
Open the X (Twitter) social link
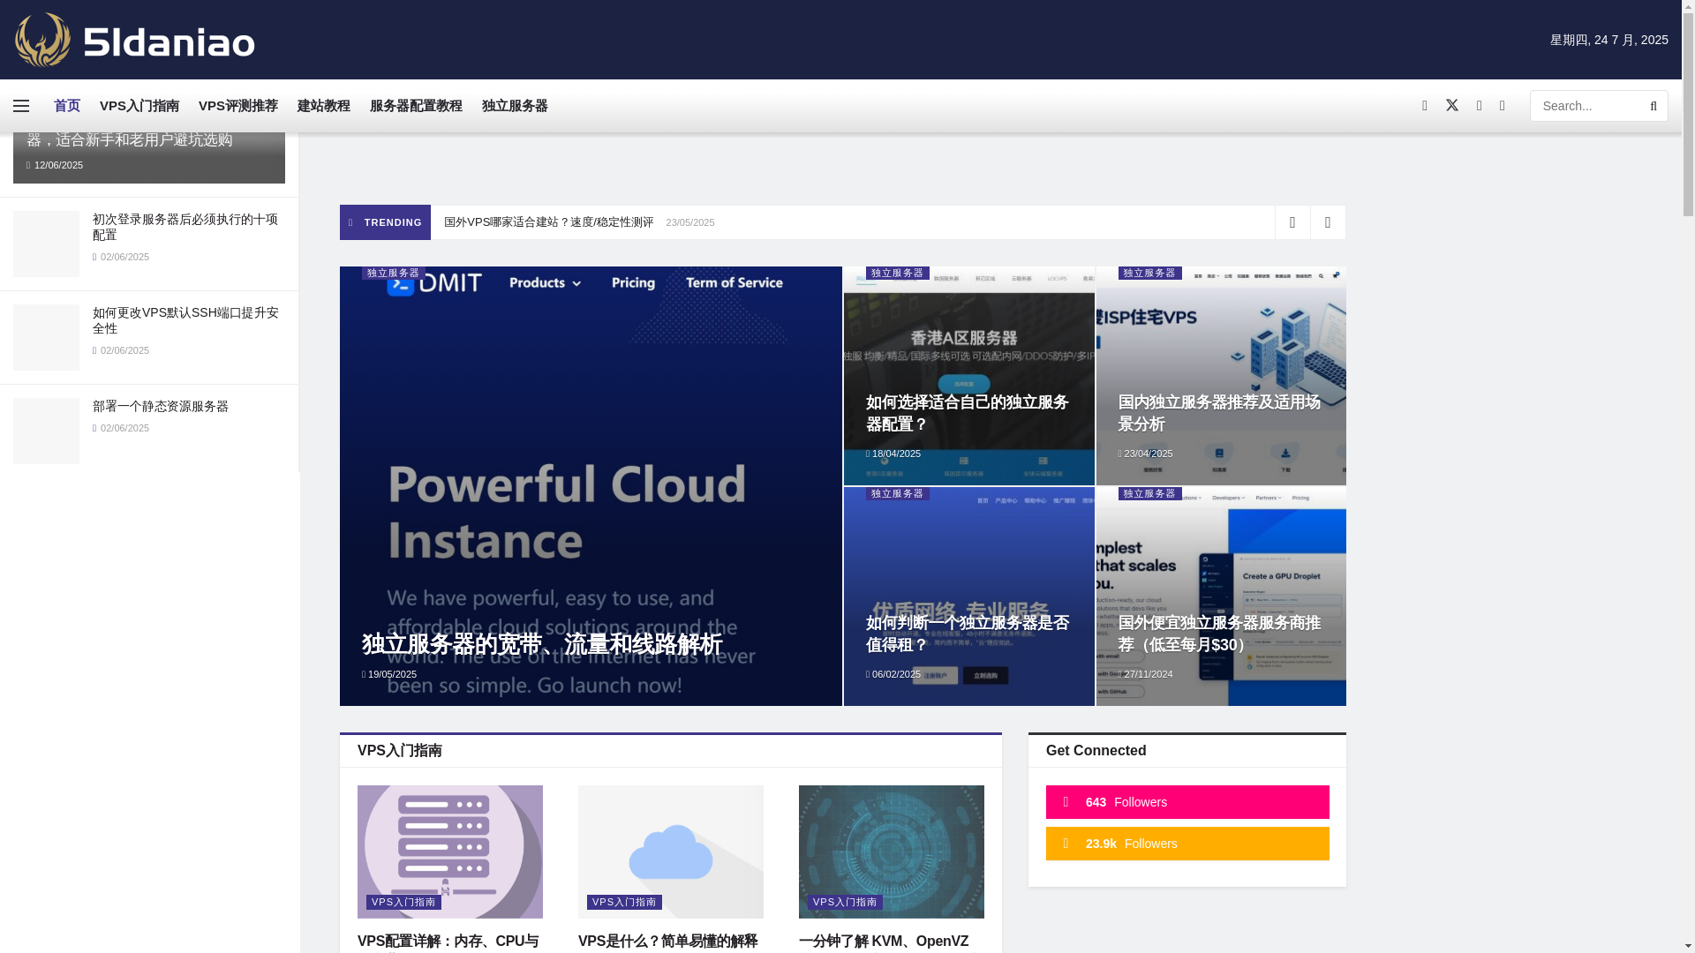tap(1451, 106)
